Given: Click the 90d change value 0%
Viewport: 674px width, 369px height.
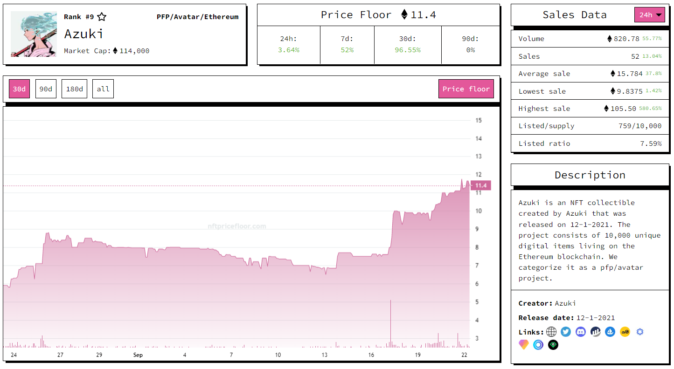Looking at the screenshot, I should (471, 50).
